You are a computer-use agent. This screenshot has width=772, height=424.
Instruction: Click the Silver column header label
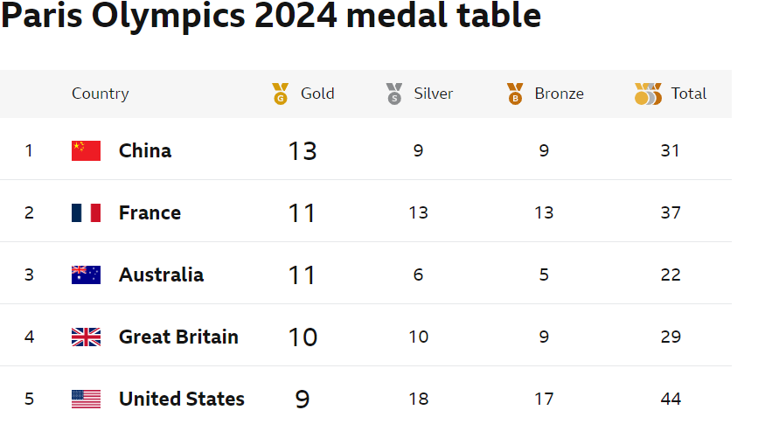click(434, 94)
